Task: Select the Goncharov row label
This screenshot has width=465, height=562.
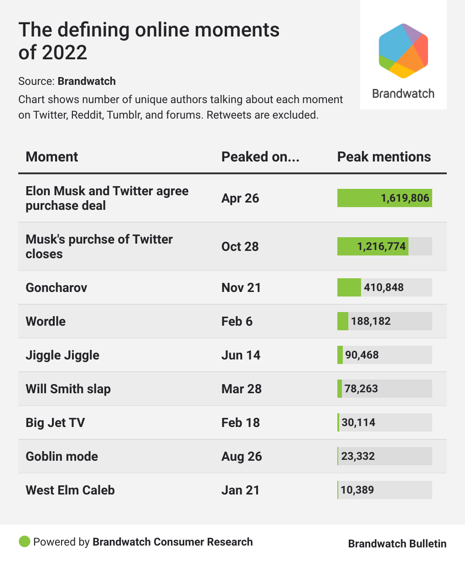Action: pyautogui.click(x=57, y=287)
